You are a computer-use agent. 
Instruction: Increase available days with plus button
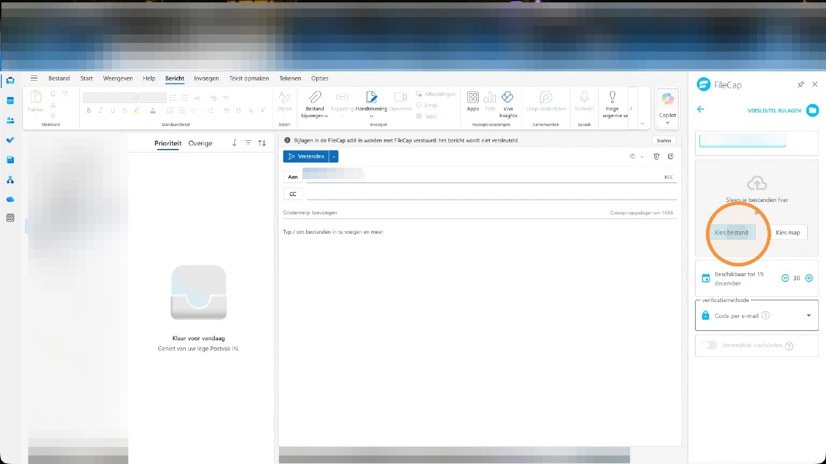pyautogui.click(x=809, y=278)
